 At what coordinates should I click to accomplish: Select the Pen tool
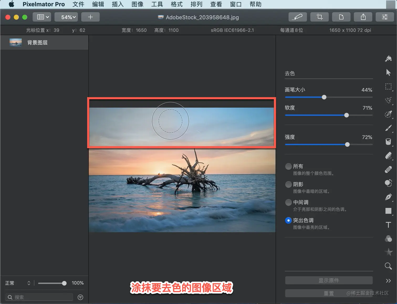coord(388,197)
